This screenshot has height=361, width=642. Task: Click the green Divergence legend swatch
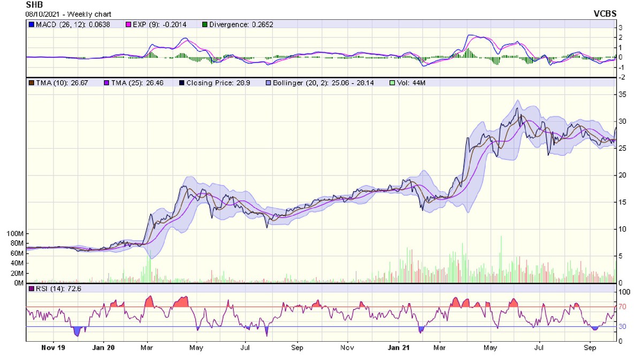click(x=205, y=25)
